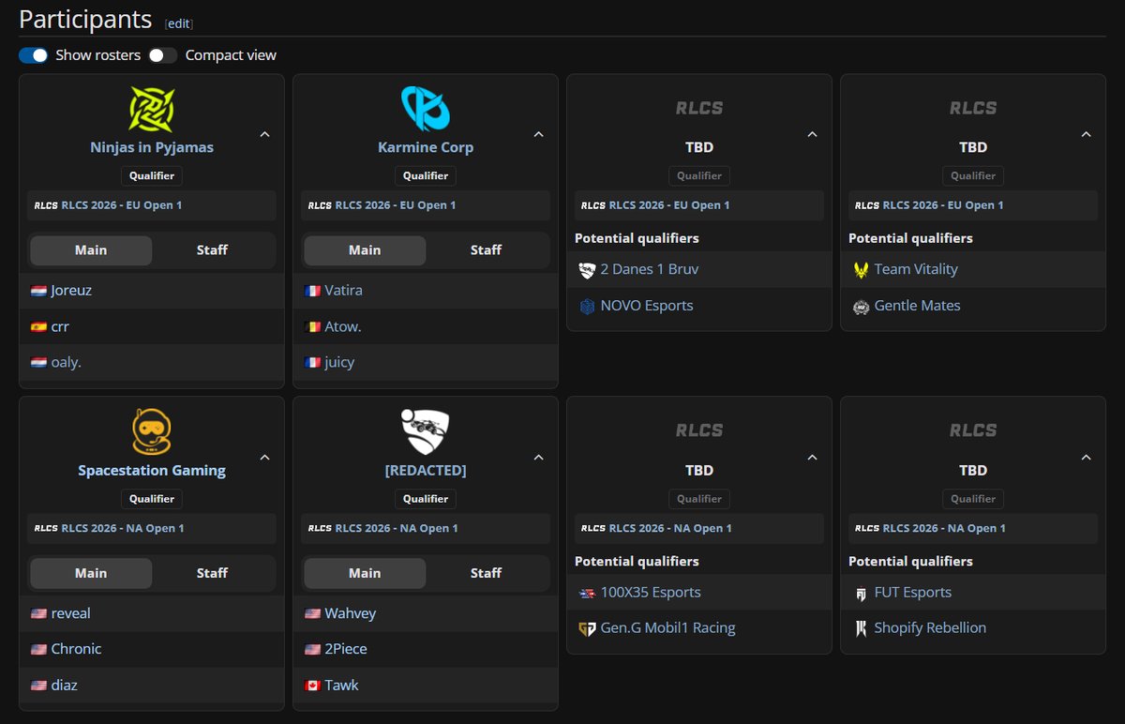Click the Karmine Corp team logo
The image size is (1125, 724).
[426, 108]
